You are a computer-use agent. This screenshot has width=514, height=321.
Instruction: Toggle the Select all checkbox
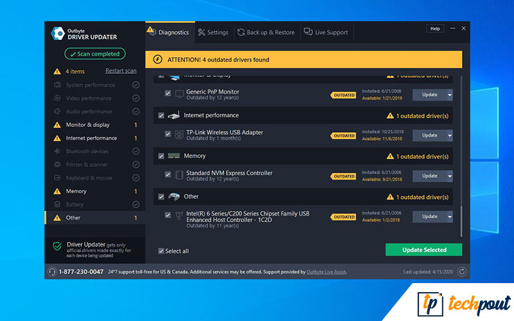161,251
